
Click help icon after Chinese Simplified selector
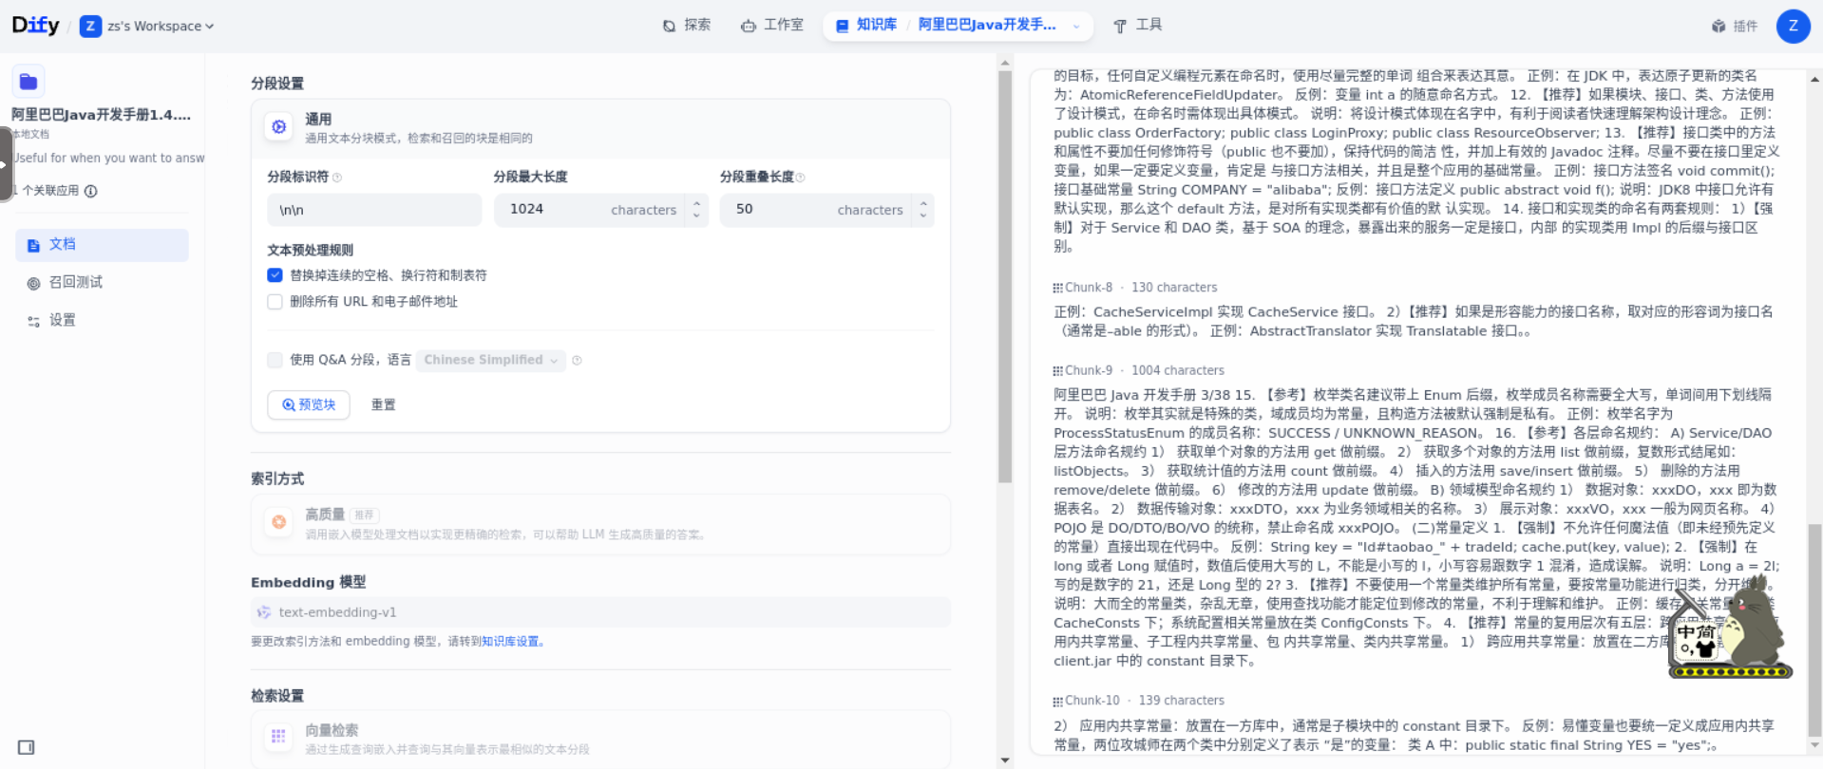pos(577,360)
